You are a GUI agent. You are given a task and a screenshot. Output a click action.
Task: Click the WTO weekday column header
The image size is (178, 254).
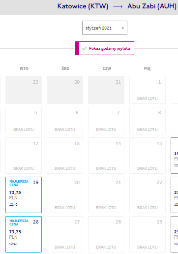click(x=24, y=68)
